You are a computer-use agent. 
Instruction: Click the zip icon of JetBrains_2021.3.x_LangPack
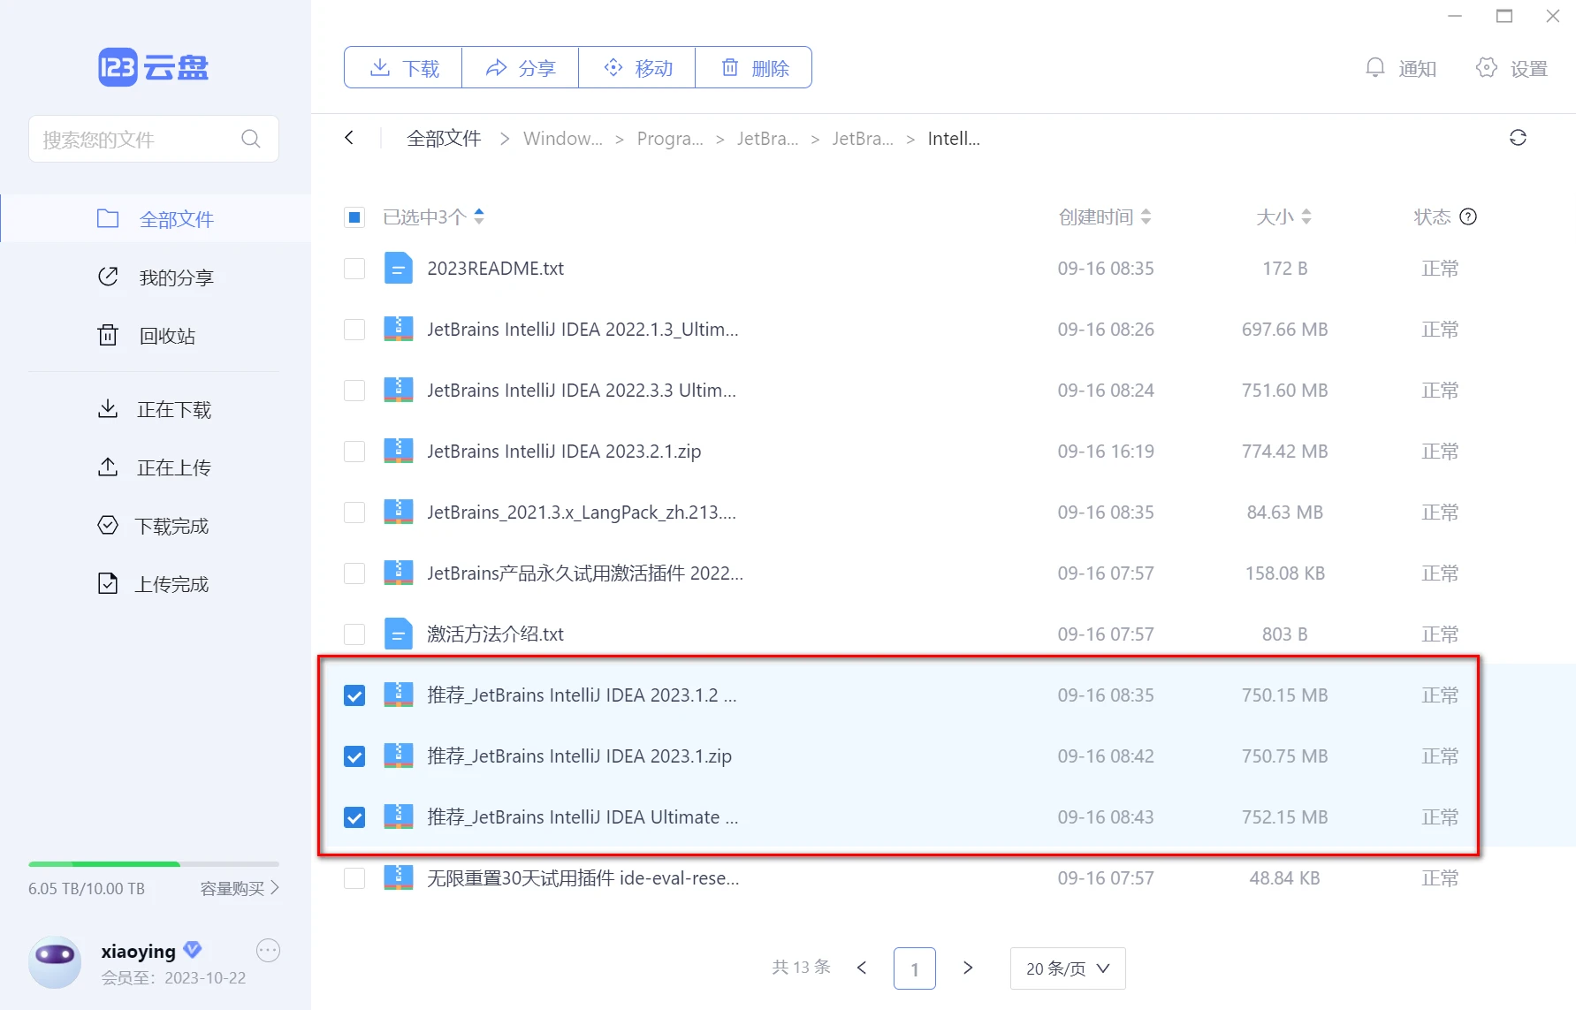pyautogui.click(x=399, y=512)
